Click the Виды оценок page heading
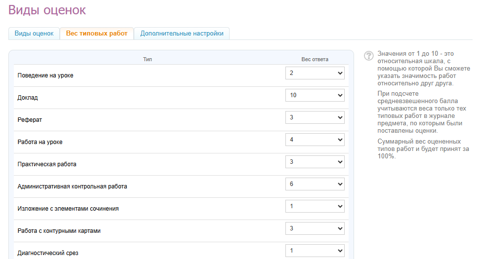Screen dimensions: 478x259 pos(47,10)
